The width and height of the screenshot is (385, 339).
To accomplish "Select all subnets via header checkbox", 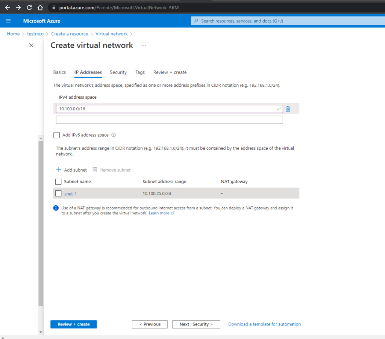I will [58, 182].
